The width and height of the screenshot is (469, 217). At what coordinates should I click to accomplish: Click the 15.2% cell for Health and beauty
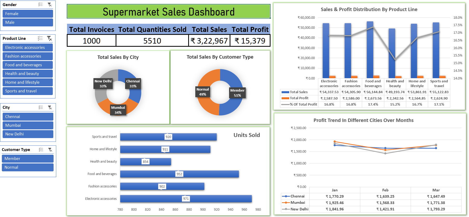395,104
